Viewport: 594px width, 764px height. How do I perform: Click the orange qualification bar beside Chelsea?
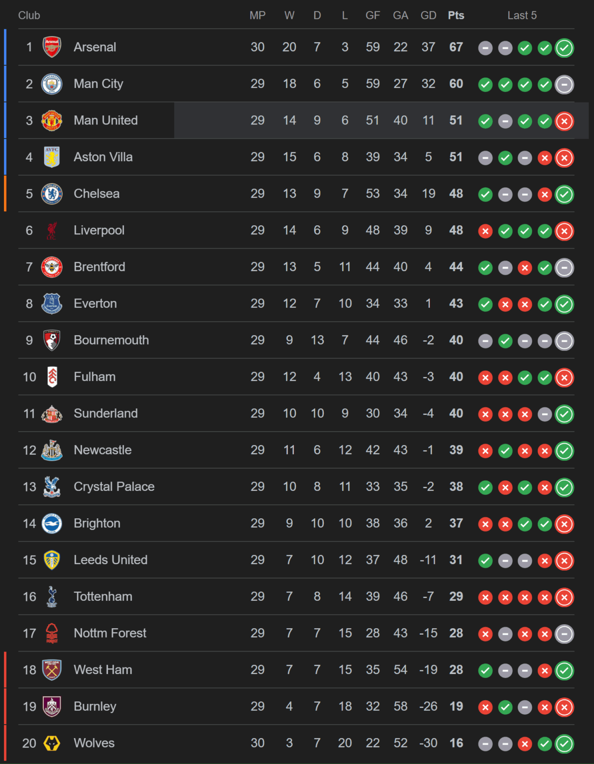[5, 194]
